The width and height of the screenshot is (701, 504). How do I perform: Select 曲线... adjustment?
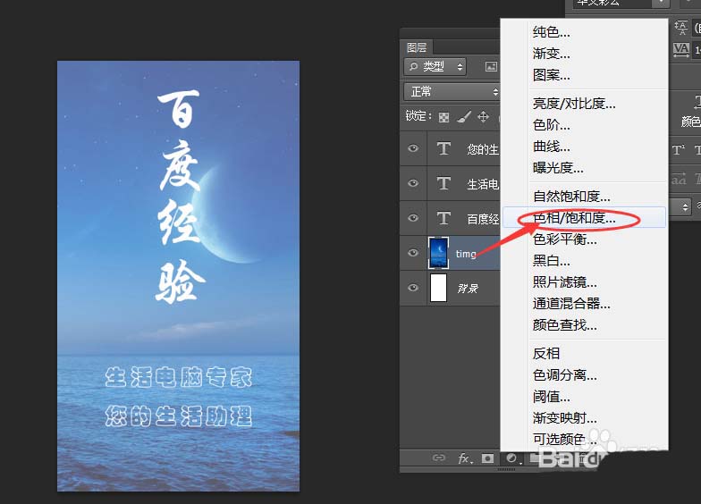click(x=551, y=147)
